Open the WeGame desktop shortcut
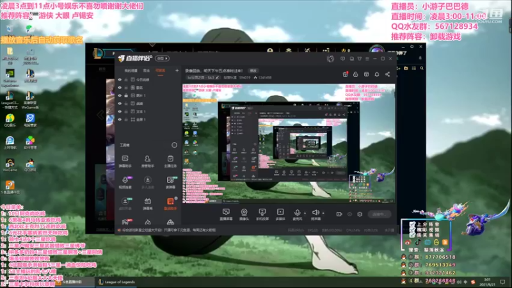Screen dimensions: 512x288 pyautogui.click(x=10, y=165)
